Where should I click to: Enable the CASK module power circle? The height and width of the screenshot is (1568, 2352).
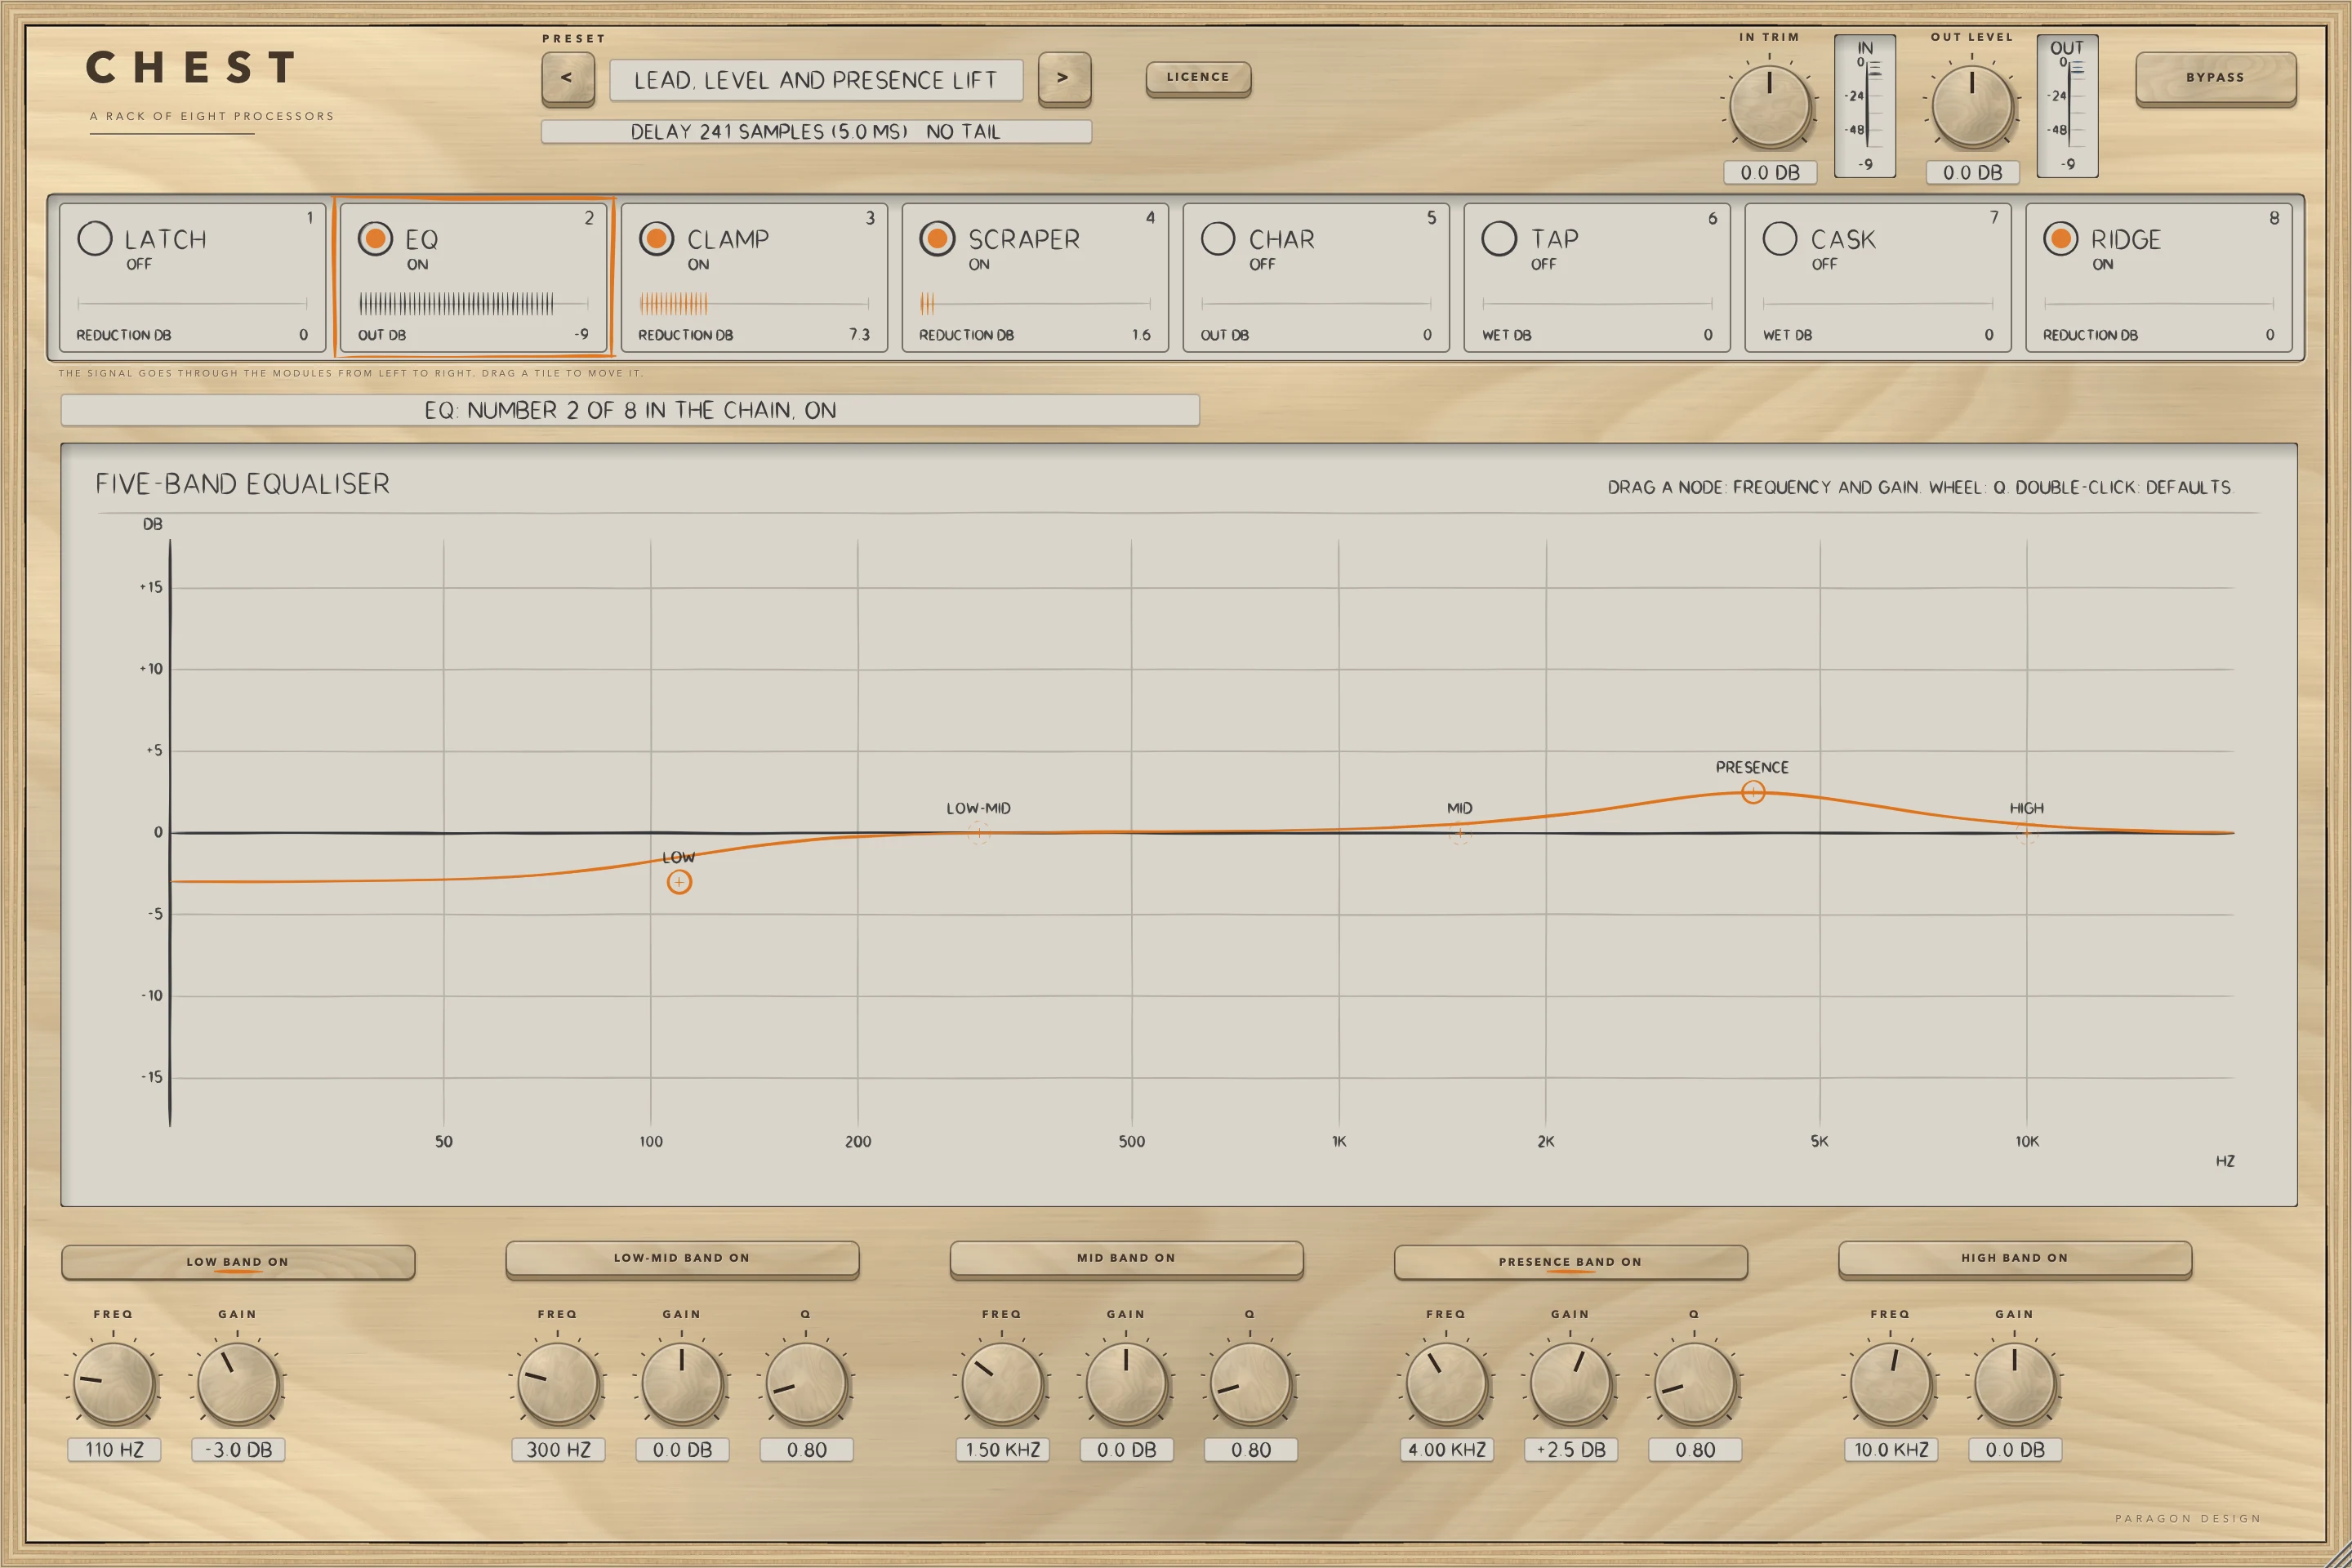tap(1780, 238)
